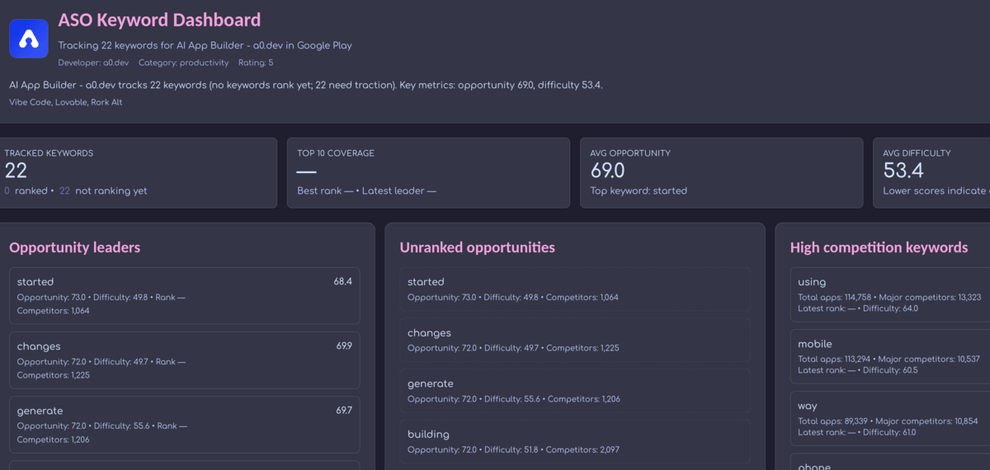Click the 68.4 score on started card

pyautogui.click(x=342, y=281)
